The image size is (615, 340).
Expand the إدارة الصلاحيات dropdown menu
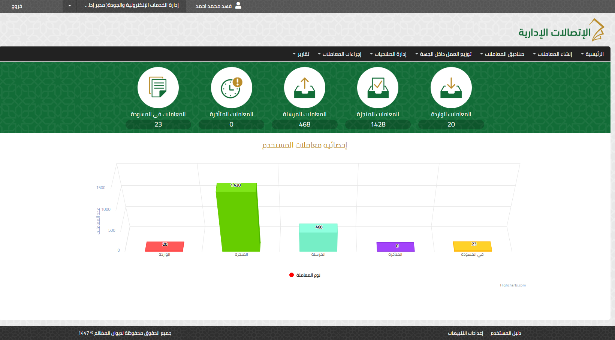click(x=388, y=54)
